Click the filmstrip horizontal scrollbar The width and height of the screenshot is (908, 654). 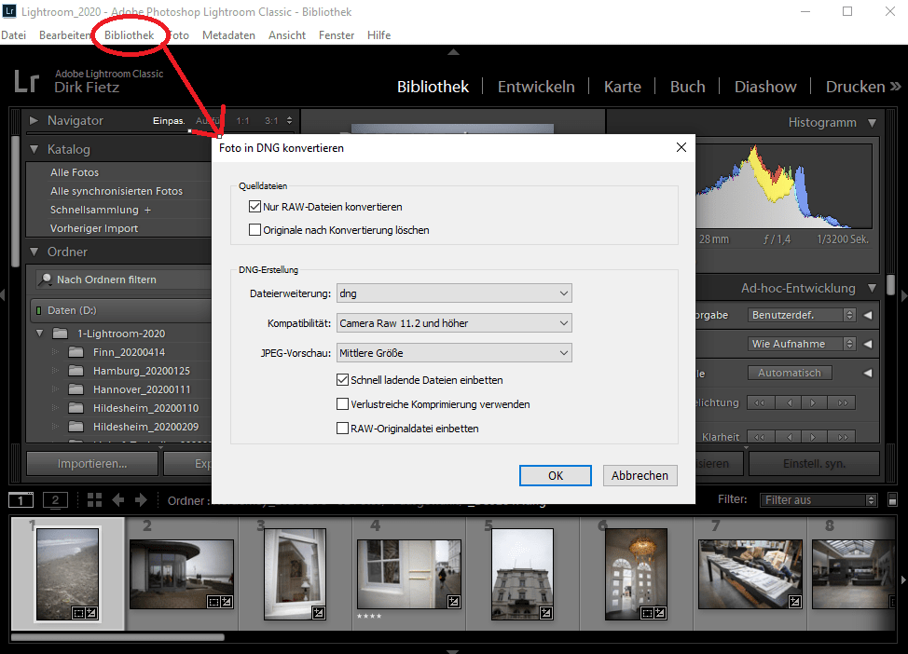pos(117,637)
